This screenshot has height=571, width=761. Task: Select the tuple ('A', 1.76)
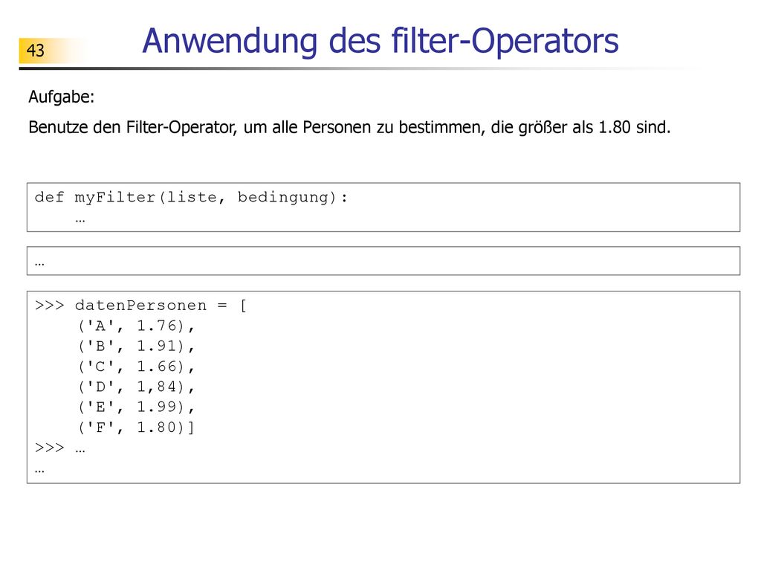tap(136, 326)
